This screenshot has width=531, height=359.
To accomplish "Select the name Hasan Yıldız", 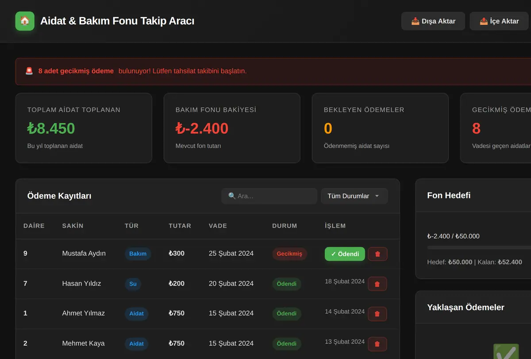I will pyautogui.click(x=81, y=283).
